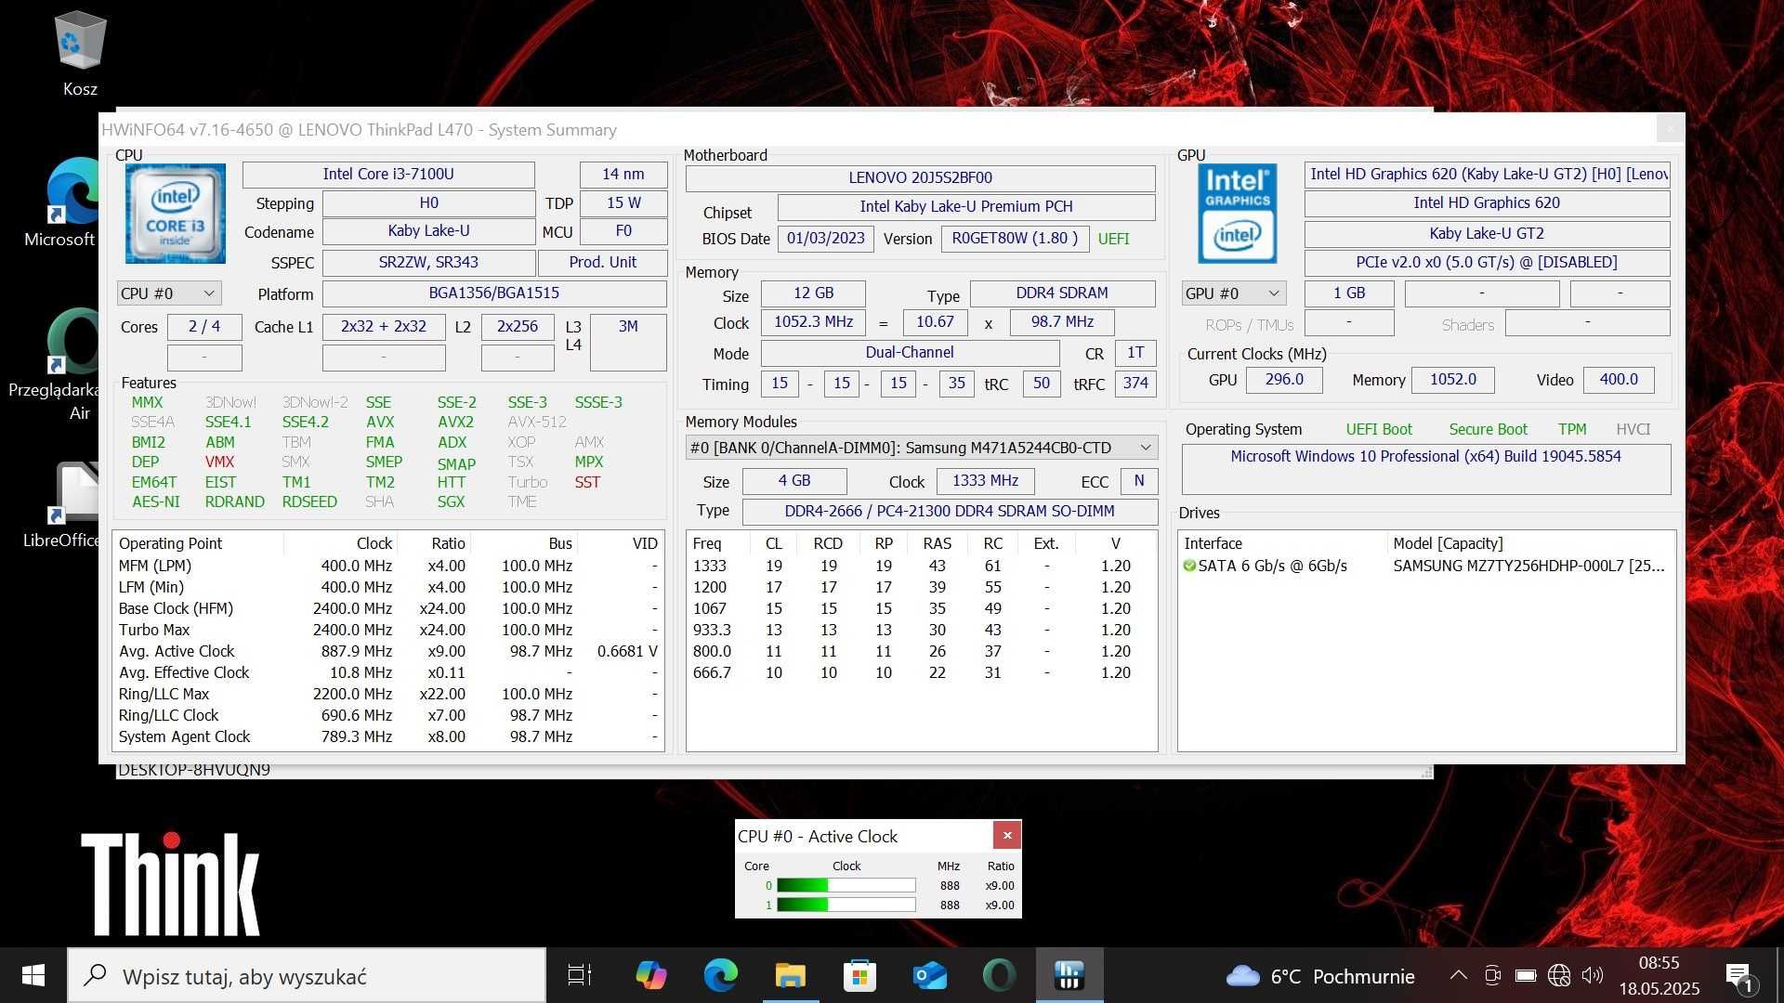The width and height of the screenshot is (1784, 1003).
Task: Click the Intel Graphics logo
Action: click(1237, 213)
